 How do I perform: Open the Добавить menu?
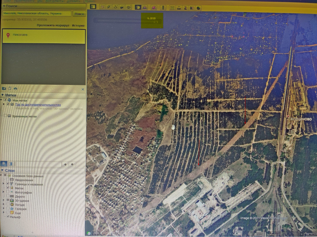(73, 1)
